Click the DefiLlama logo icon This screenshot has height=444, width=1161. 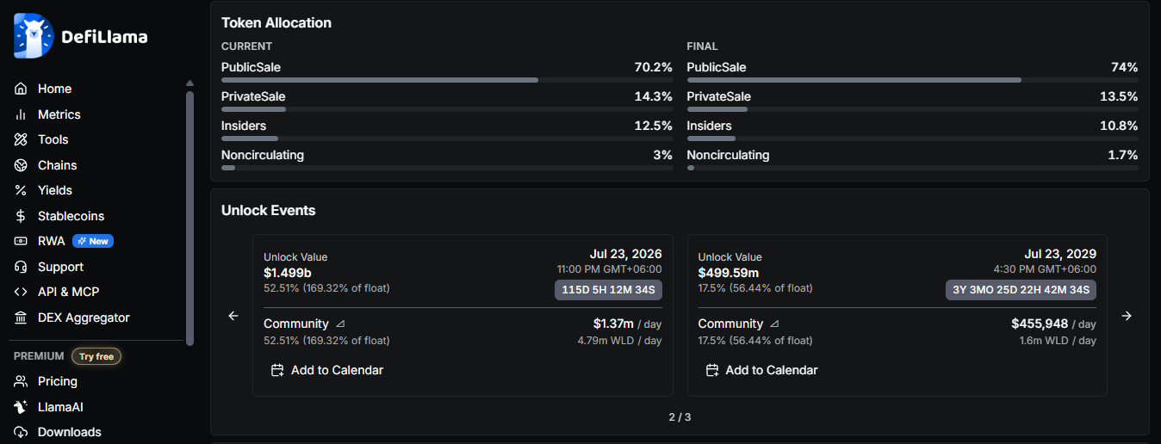tap(34, 36)
